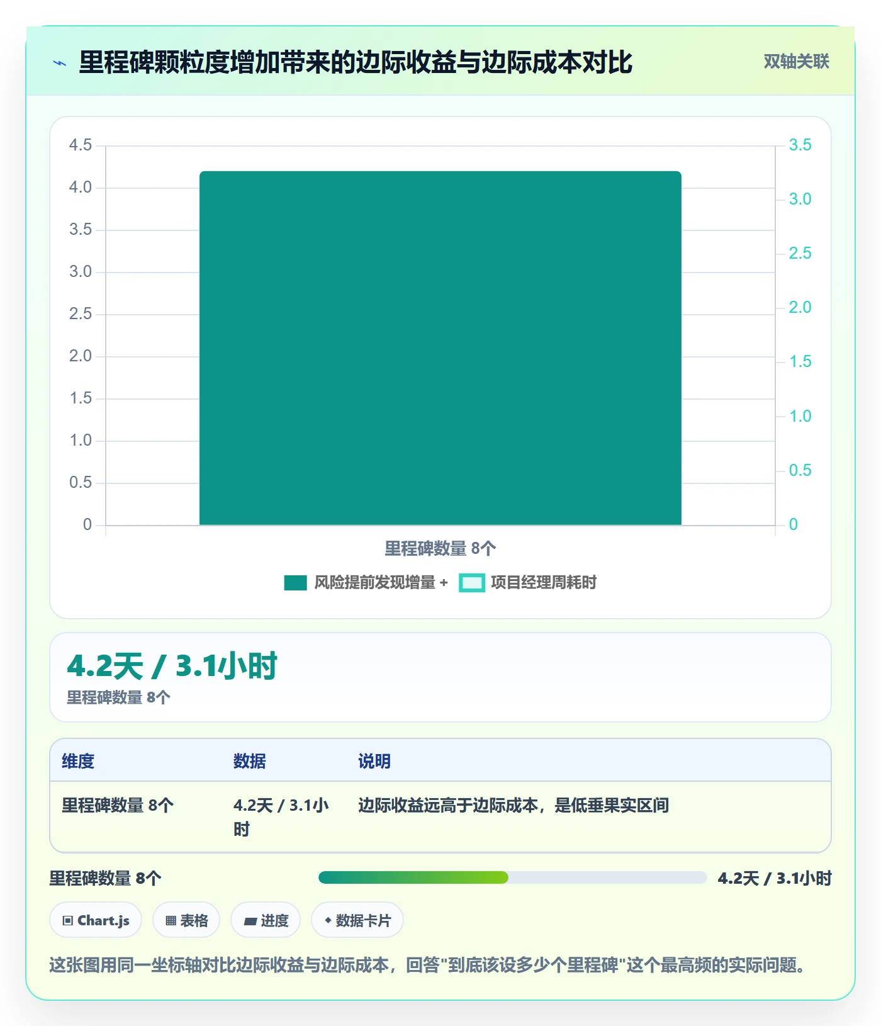Click the 里程碑数量 8个 label left of the progress bar
Image resolution: width=881 pixels, height=1026 pixels.
point(106,878)
